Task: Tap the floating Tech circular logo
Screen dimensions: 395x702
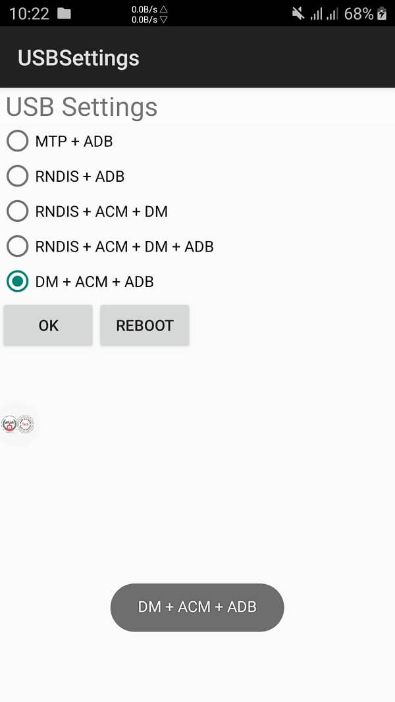Action: click(25, 425)
